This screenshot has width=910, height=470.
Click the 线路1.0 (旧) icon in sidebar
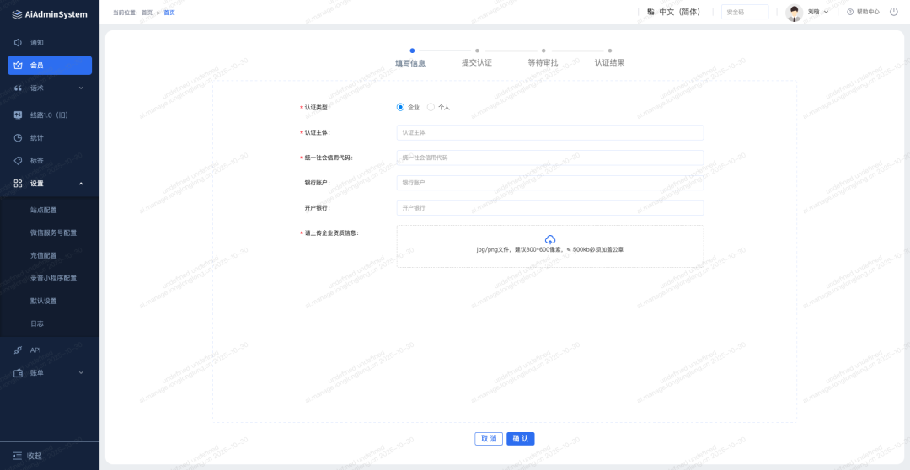[18, 115]
